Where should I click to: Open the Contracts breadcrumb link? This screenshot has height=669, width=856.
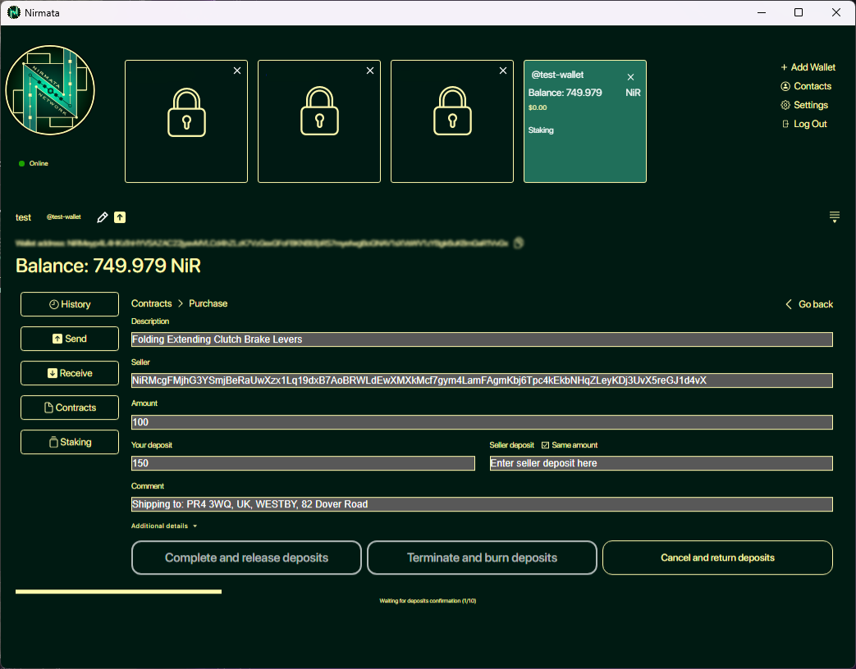152,303
